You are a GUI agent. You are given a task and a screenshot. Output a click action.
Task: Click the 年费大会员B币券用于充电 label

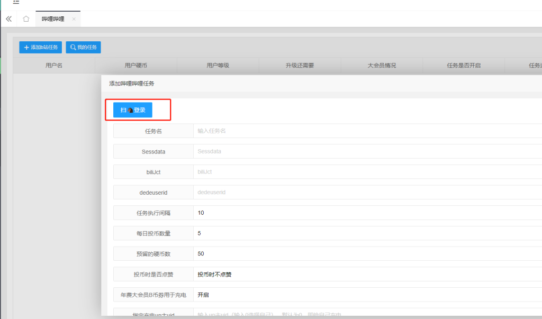pos(153,295)
